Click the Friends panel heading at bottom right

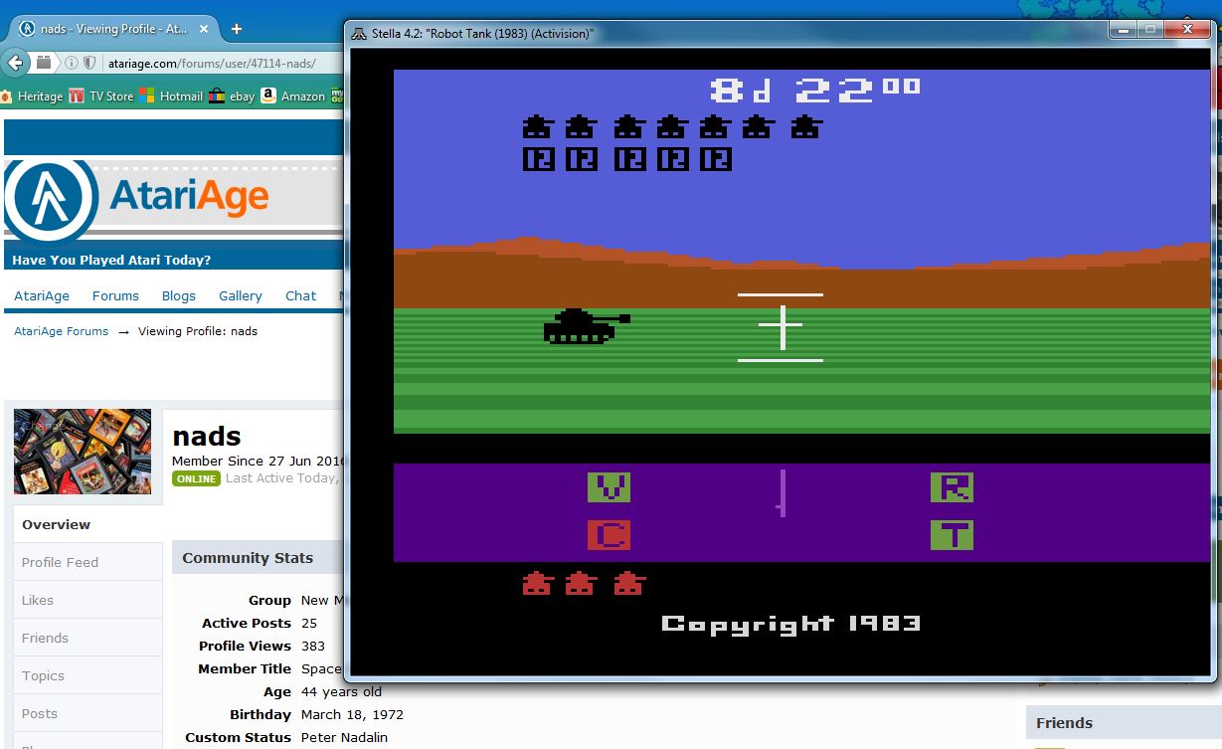pos(1064,723)
